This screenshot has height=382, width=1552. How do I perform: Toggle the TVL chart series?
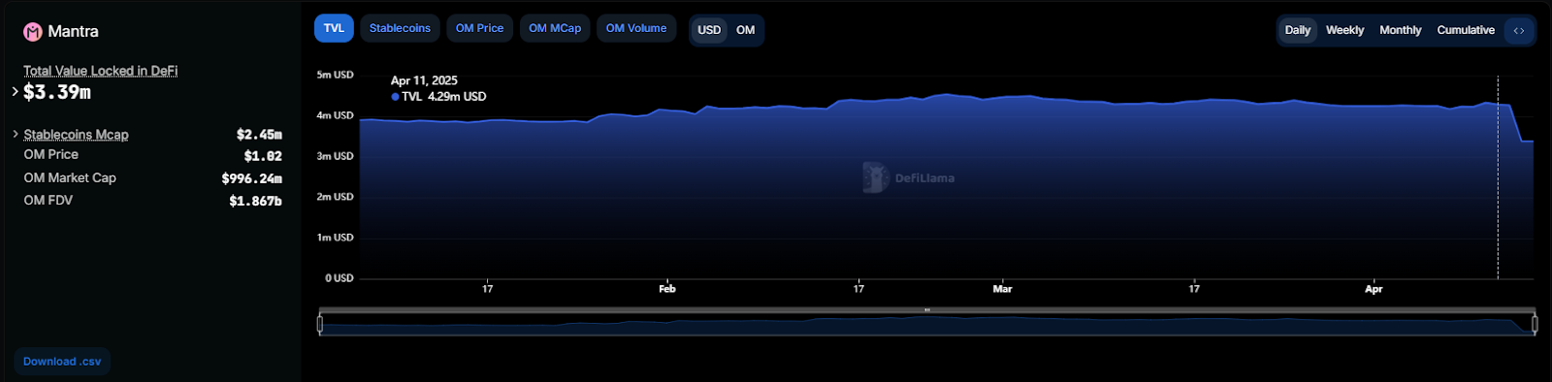334,28
